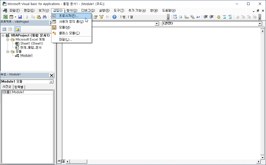This screenshot has width=266, height=165.
Task: Click the code window vertical scrollbar down arrow
Action: coord(262,157)
